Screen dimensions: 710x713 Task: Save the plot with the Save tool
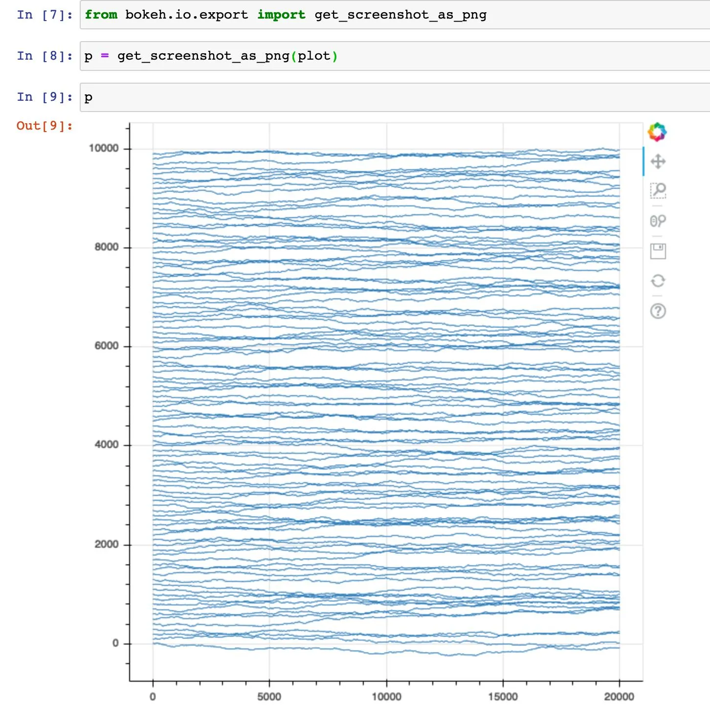click(x=658, y=251)
